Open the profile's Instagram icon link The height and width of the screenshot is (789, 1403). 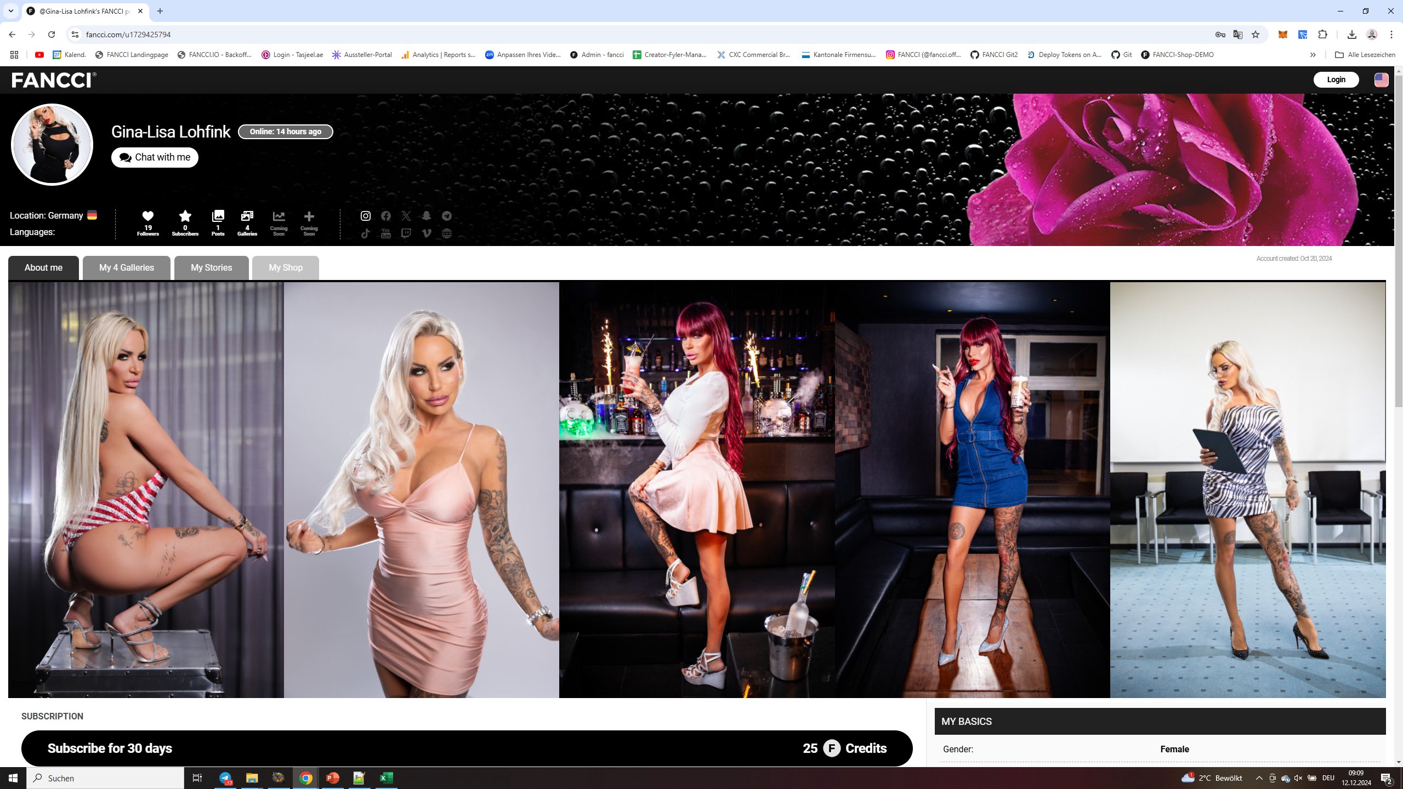tap(365, 216)
